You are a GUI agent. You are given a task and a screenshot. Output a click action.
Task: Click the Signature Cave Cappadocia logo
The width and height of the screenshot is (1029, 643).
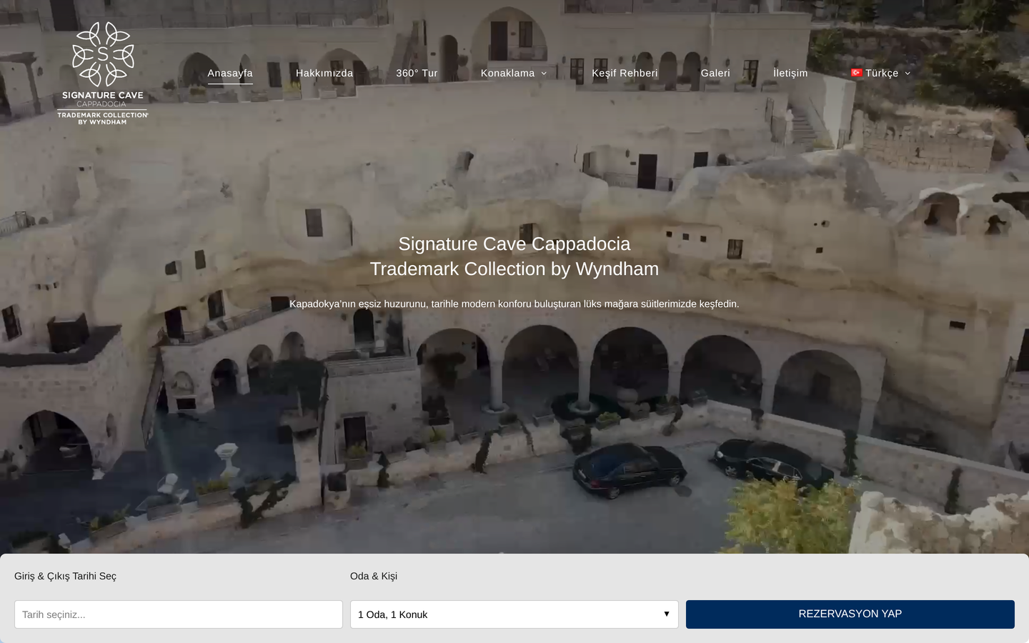click(103, 73)
